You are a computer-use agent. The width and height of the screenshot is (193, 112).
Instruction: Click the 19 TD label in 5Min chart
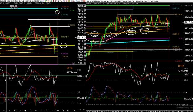[x=69, y=68]
